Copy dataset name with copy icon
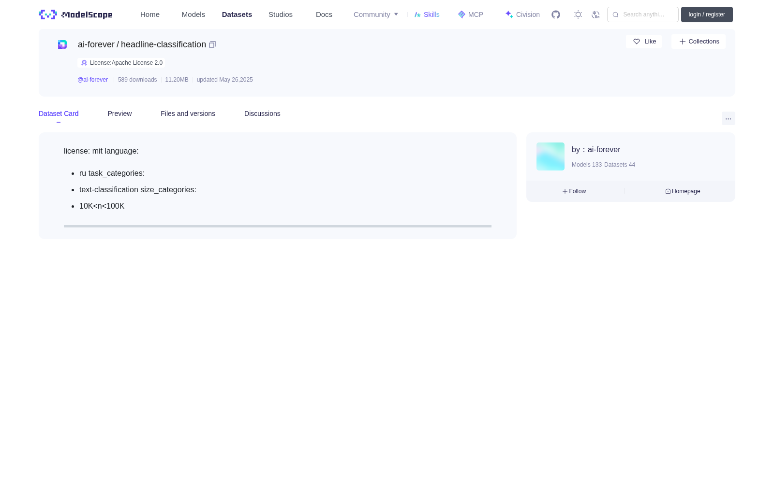 [212, 44]
